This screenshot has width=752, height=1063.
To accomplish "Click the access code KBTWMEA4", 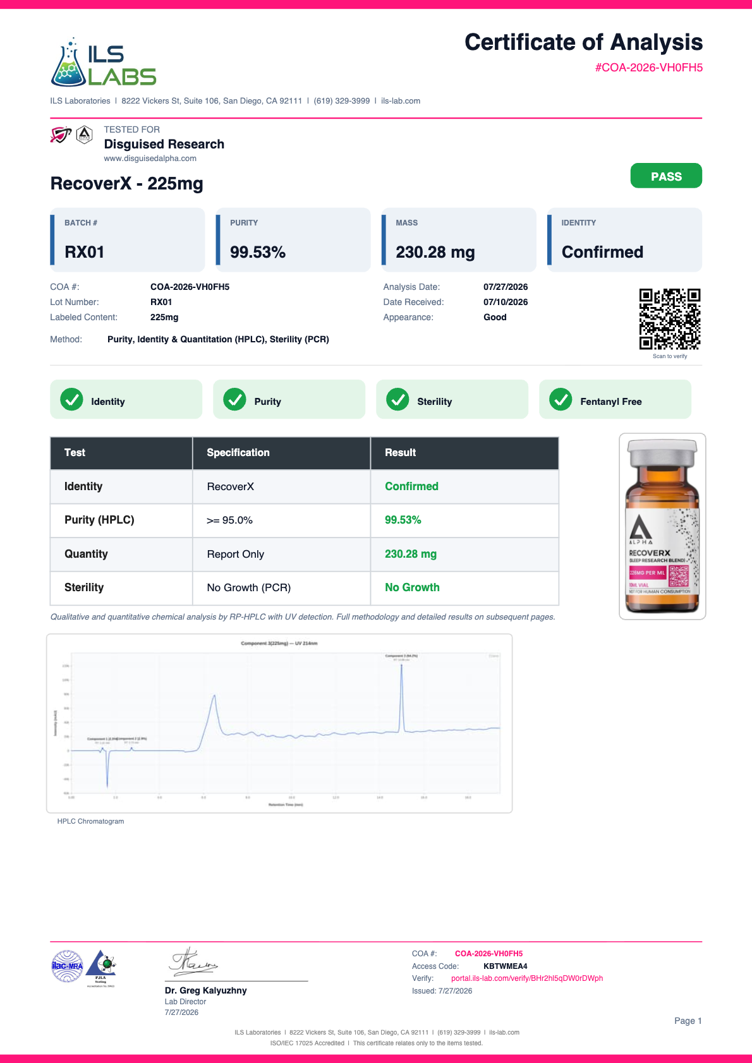I will point(506,966).
